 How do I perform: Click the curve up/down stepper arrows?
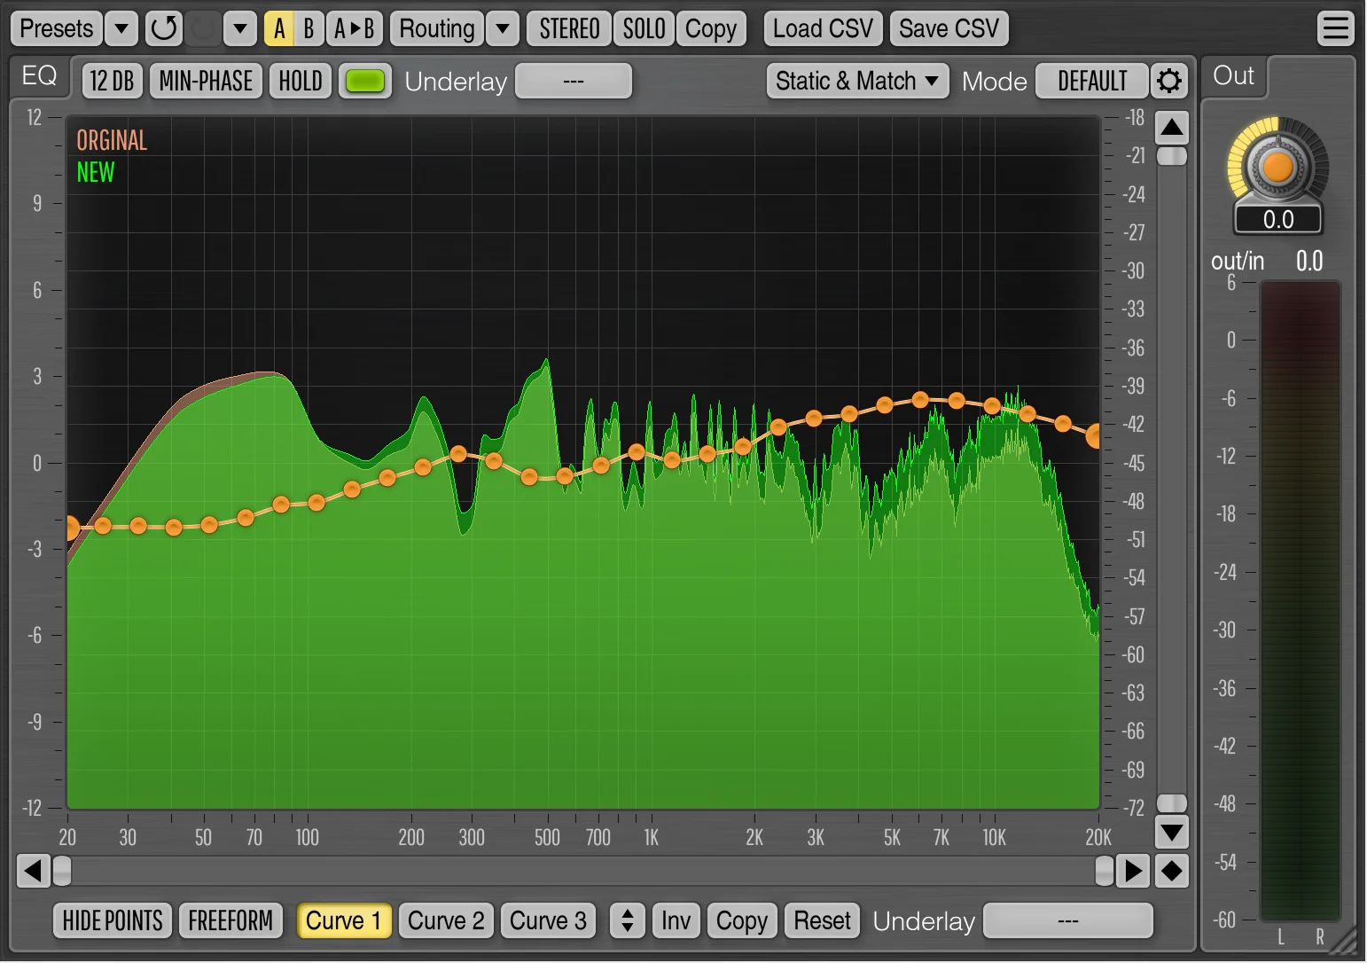[x=627, y=920]
